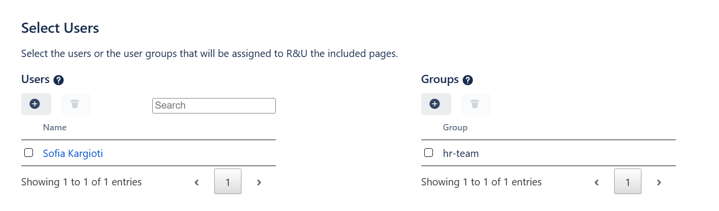Viewport: 719px width, 211px height.
Task: Go to next page of Groups table
Action: [x=659, y=183]
